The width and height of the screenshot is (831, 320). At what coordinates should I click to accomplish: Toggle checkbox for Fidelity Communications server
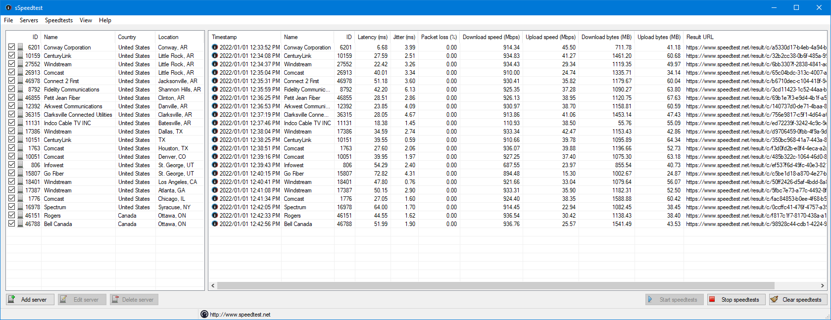[x=11, y=90]
